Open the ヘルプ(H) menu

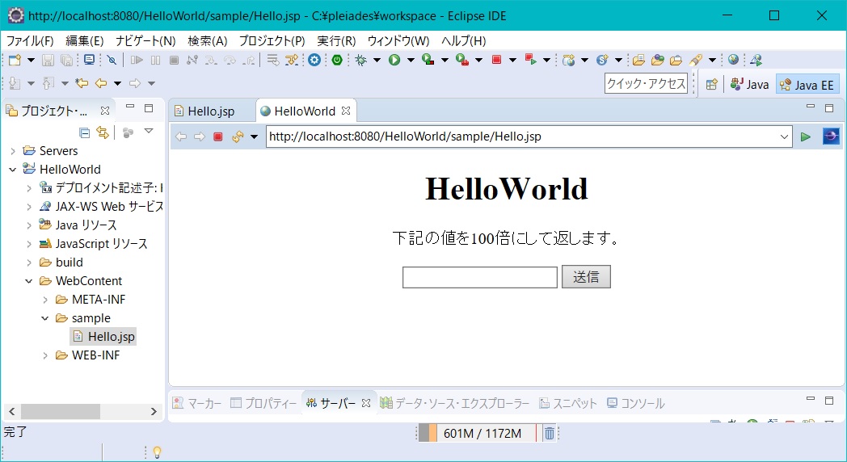click(x=463, y=41)
